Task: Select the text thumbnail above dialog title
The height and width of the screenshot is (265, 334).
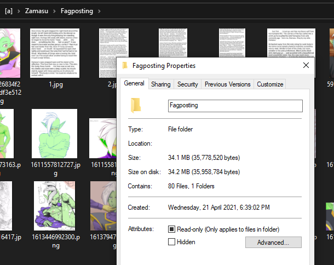Action: (173, 43)
